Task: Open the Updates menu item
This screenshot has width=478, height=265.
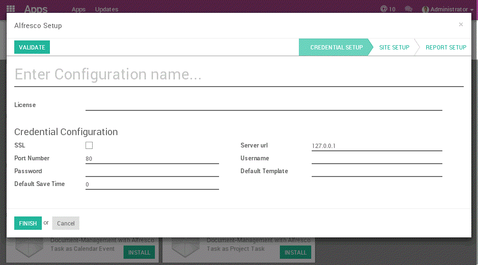Action: click(106, 10)
